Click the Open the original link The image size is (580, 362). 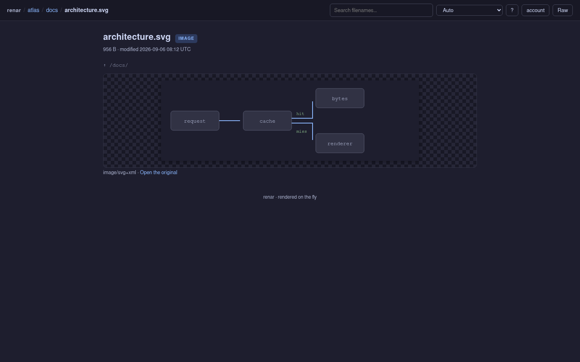[x=159, y=173]
